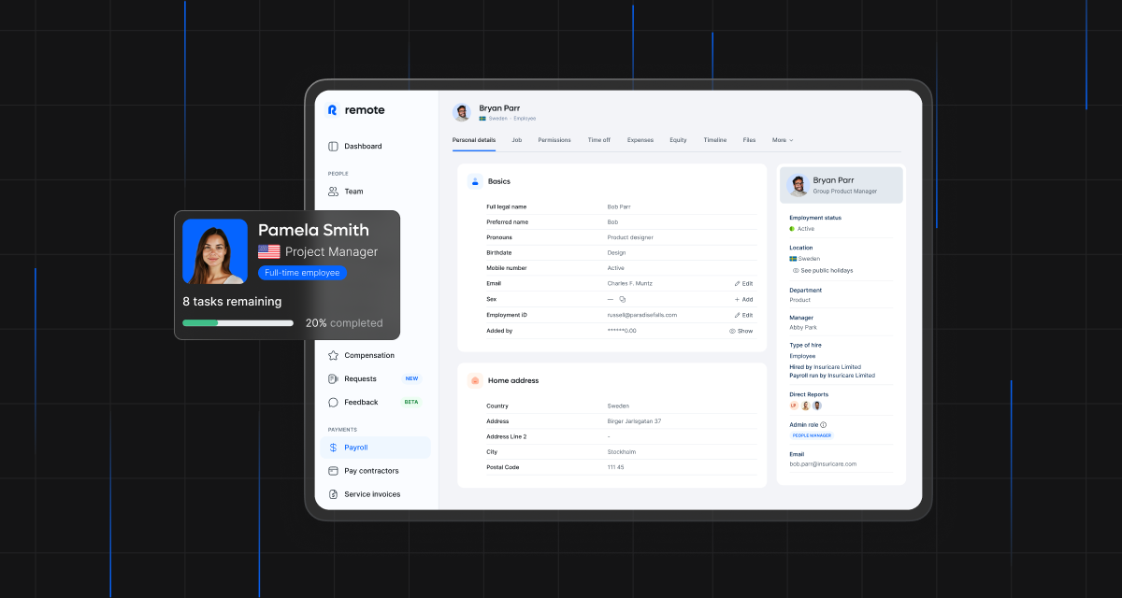This screenshot has height=598, width=1122.
Task: Open Pay contractors in the sidebar
Action: (x=371, y=471)
